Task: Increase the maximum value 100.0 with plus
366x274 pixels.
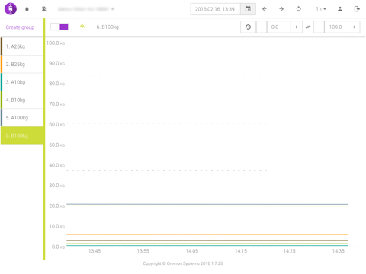Action: click(x=354, y=27)
